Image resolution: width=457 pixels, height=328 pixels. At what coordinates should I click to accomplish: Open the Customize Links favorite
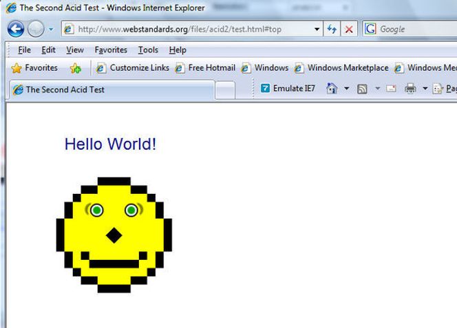pos(133,68)
